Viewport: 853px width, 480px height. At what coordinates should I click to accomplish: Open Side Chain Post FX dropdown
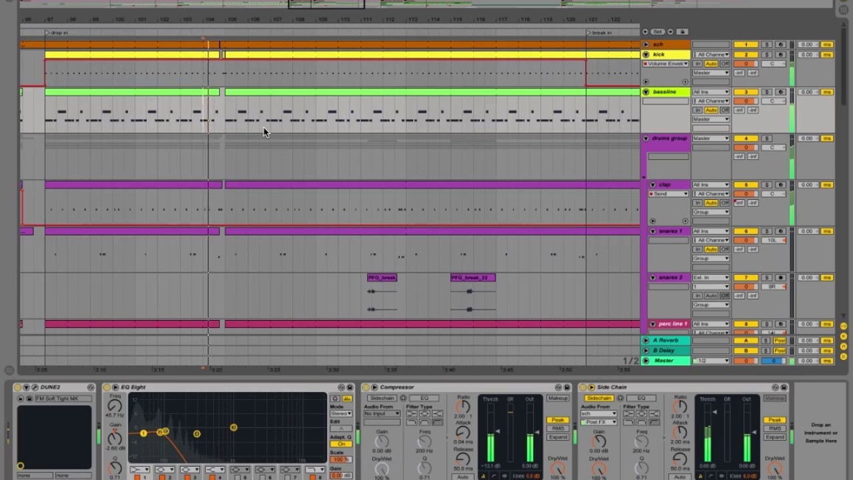(599, 422)
